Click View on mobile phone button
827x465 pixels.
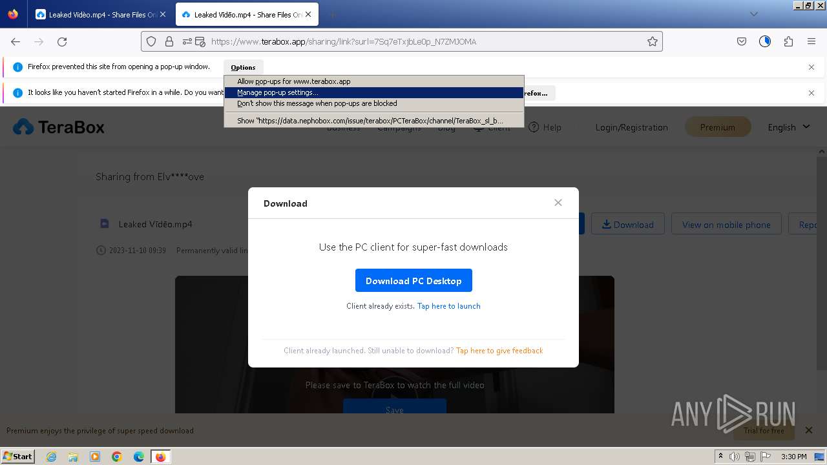(726, 224)
